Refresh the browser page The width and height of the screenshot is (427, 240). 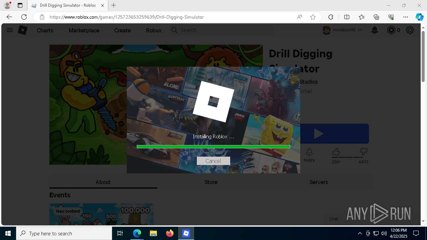pos(24,17)
